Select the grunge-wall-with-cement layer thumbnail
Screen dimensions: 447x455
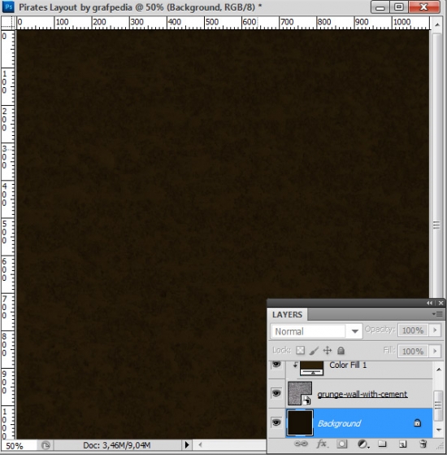coord(300,393)
